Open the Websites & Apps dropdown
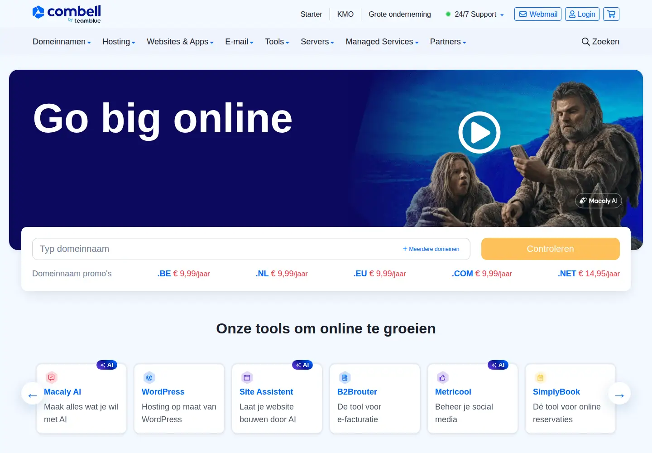Screen dimensions: 652x453 coord(180,42)
